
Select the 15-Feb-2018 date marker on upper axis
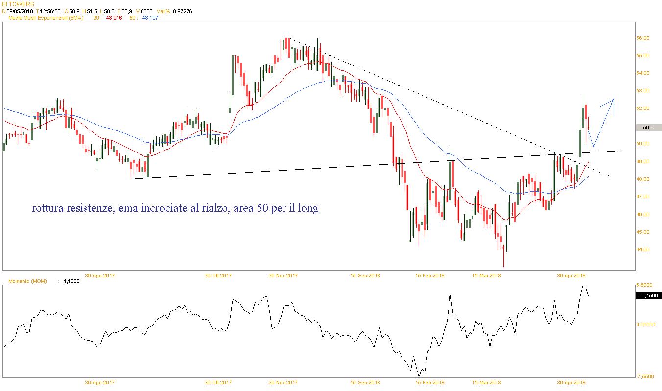[x=430, y=275]
